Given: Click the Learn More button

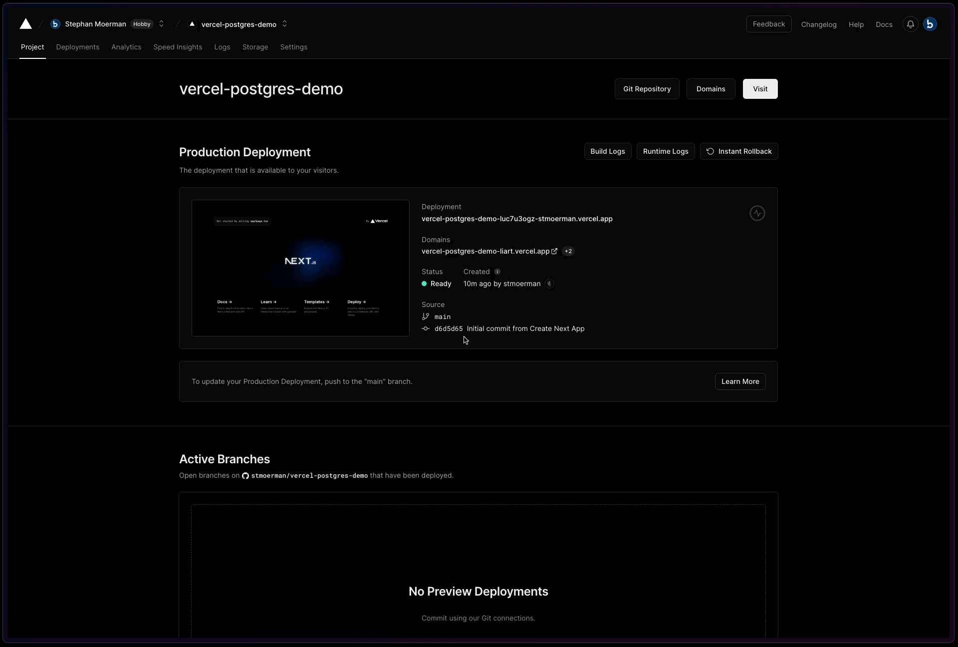Looking at the screenshot, I should coord(740,381).
